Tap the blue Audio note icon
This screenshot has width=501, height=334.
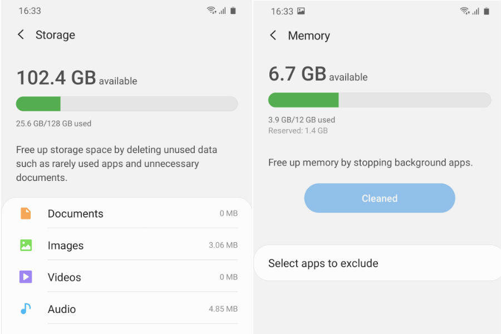pos(26,308)
